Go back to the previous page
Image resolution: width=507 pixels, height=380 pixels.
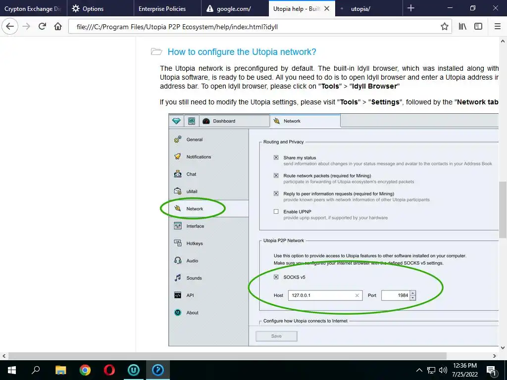point(10,27)
